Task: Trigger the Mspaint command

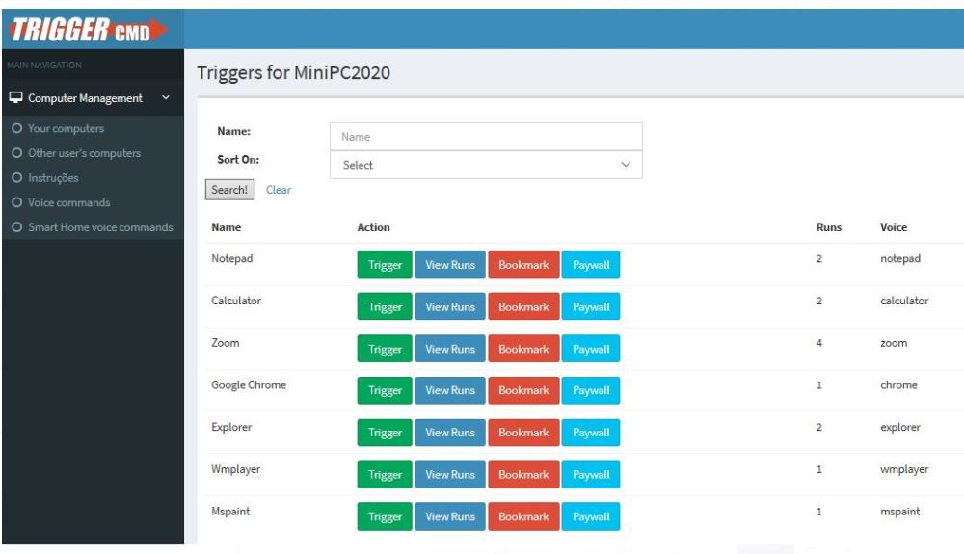Action: click(x=385, y=516)
